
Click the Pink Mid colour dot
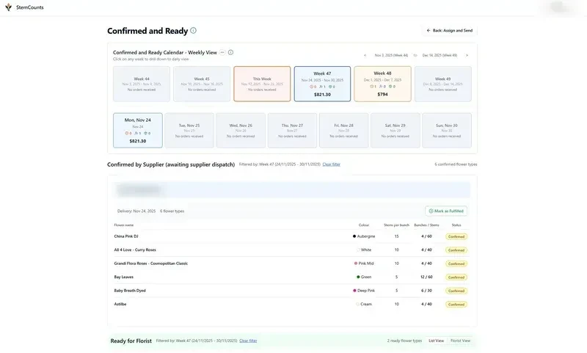tap(356, 263)
